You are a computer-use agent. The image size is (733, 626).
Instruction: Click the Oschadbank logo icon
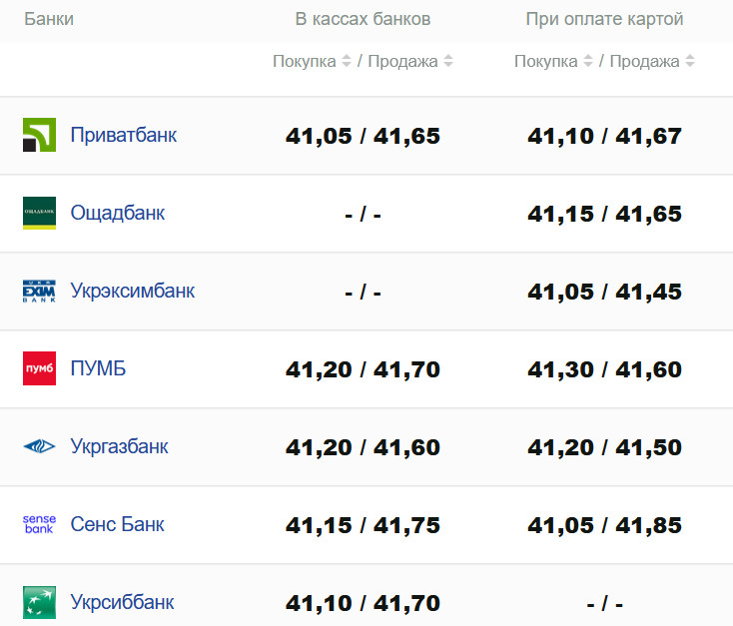pos(40,213)
